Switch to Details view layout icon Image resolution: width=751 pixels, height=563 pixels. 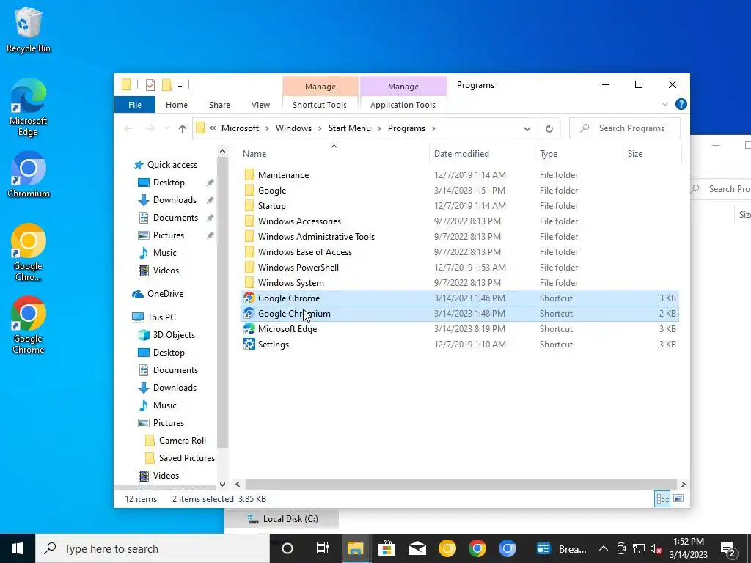pyautogui.click(x=662, y=498)
